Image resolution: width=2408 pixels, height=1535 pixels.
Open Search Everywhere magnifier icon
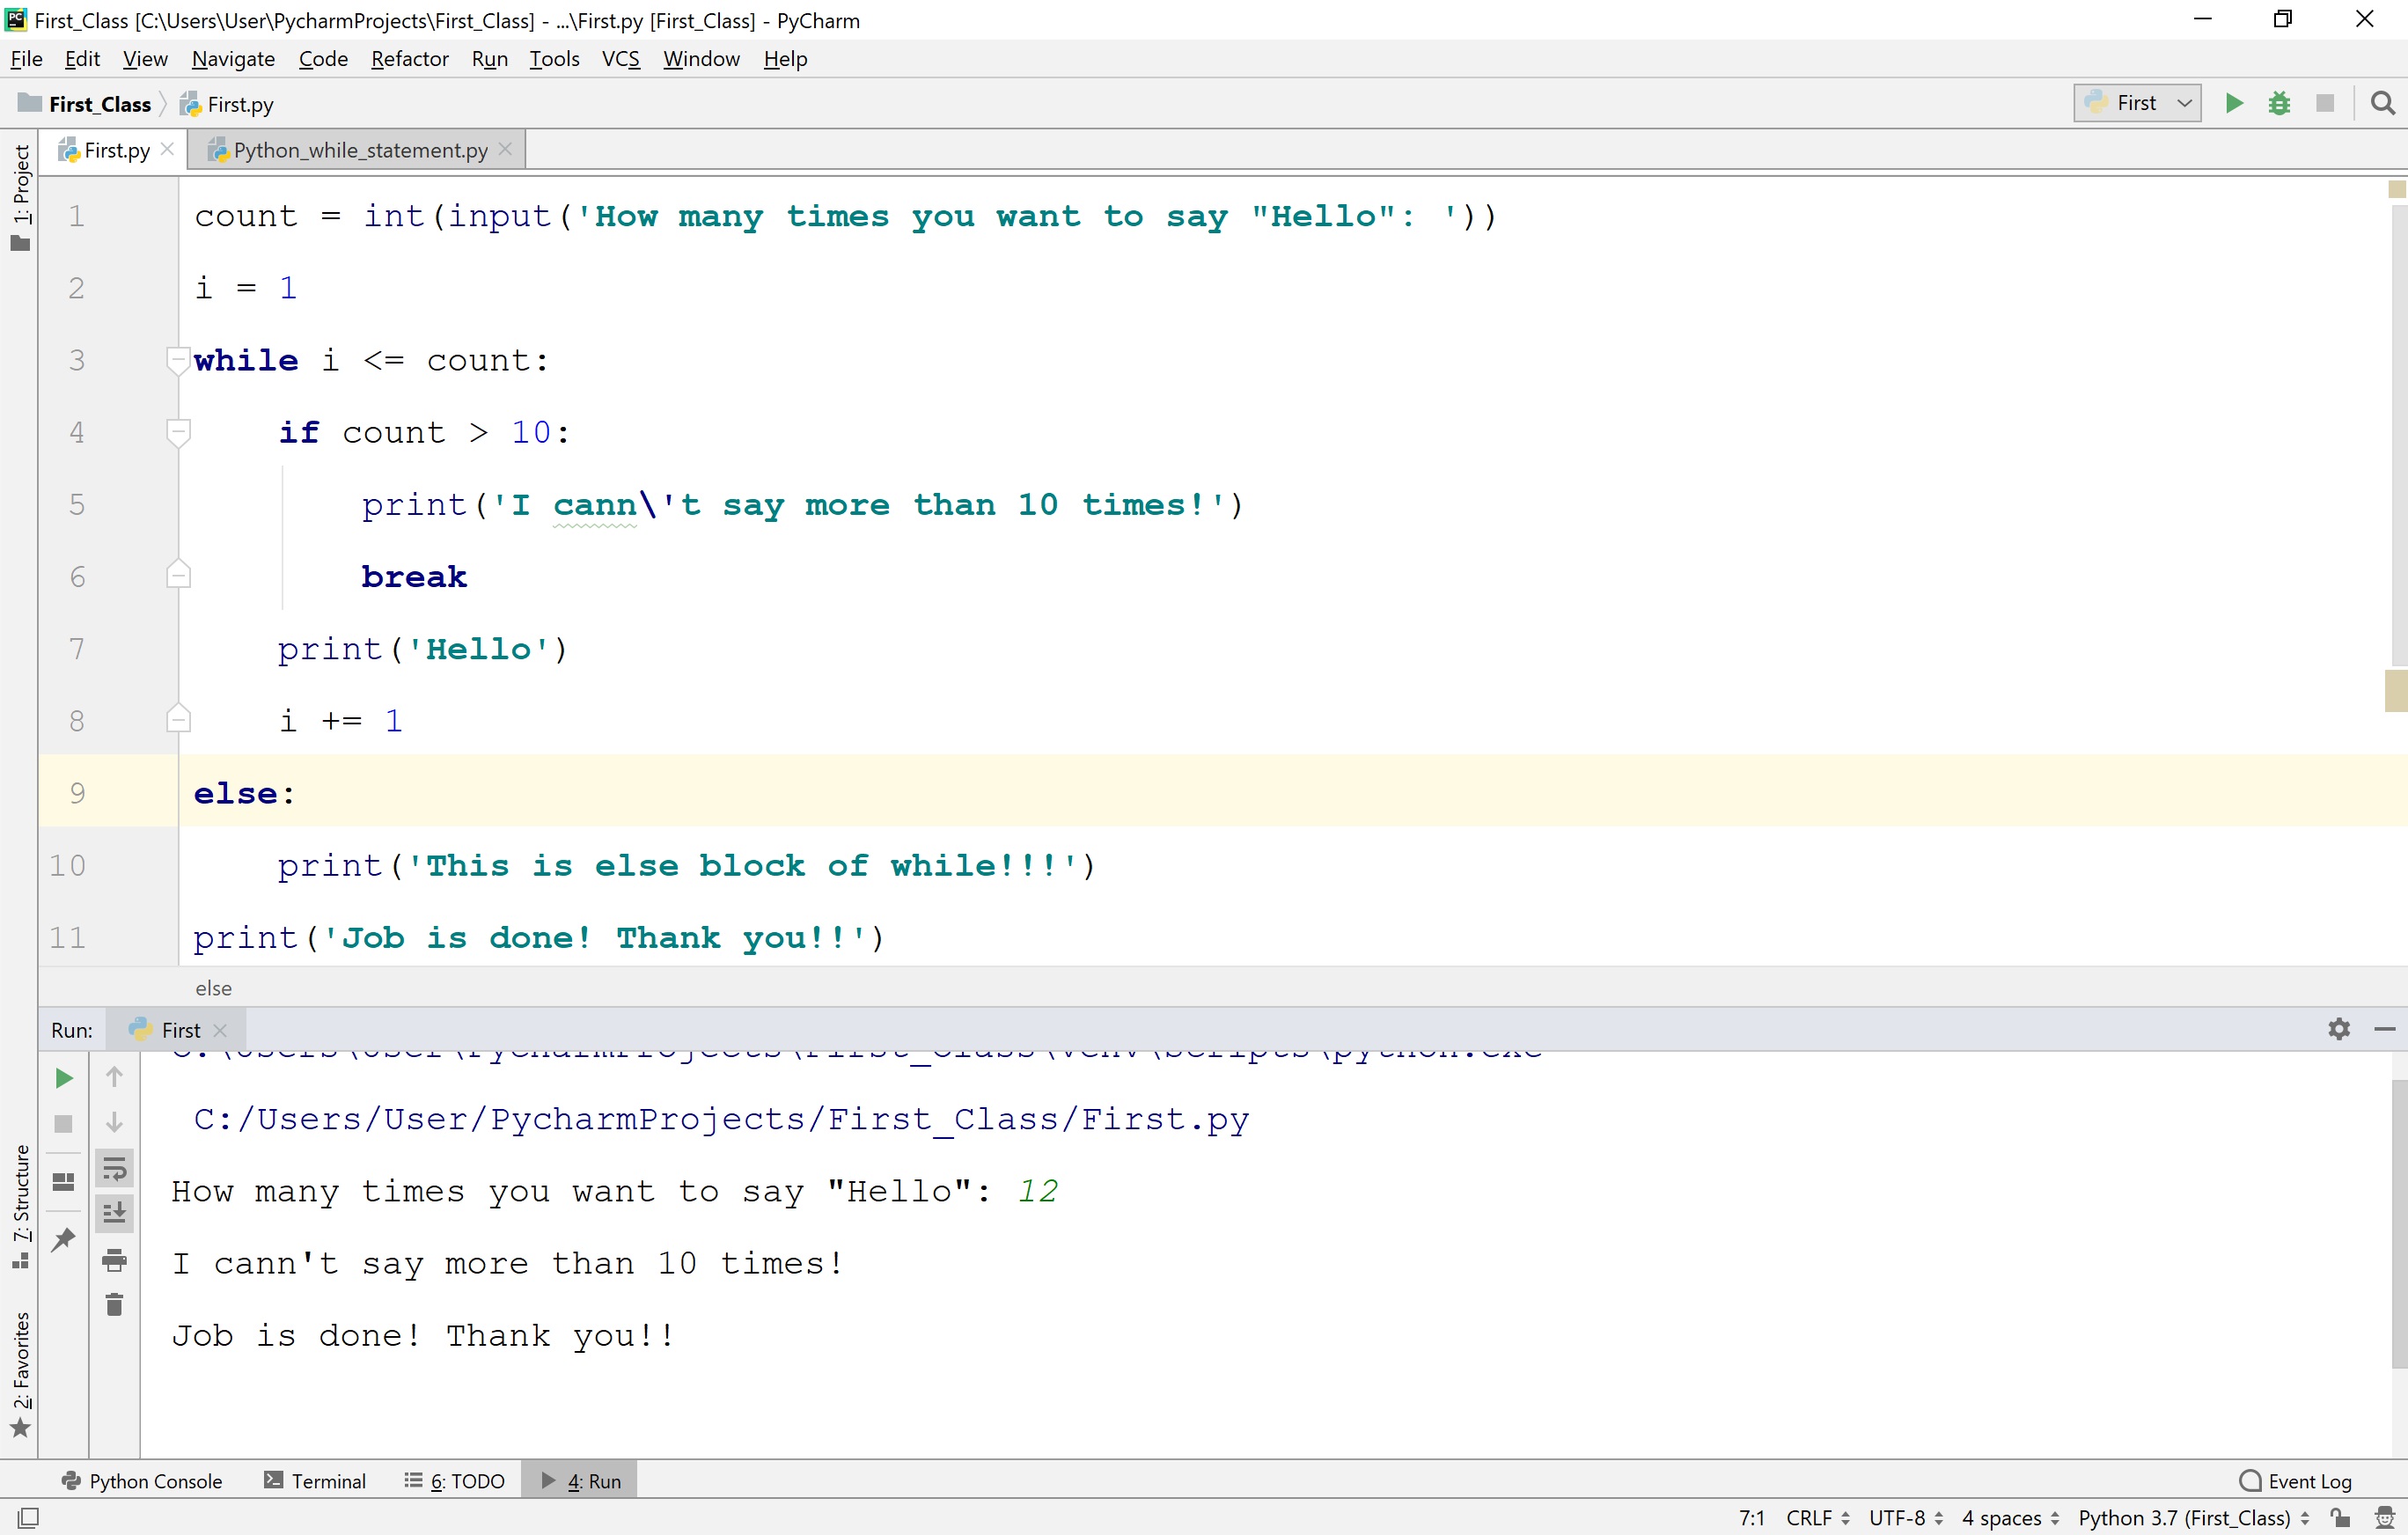click(2383, 103)
